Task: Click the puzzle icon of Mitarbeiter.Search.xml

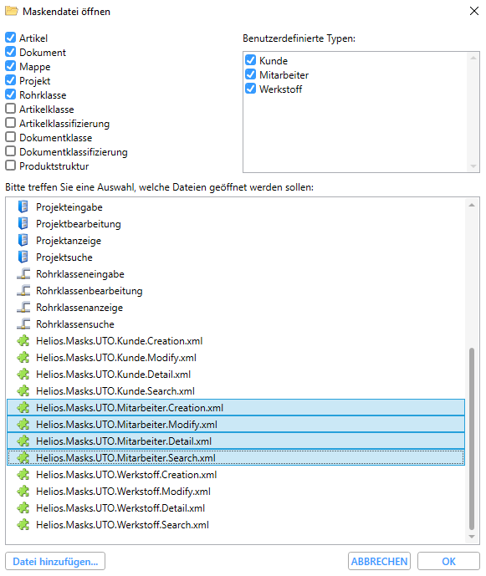Action: point(23,458)
